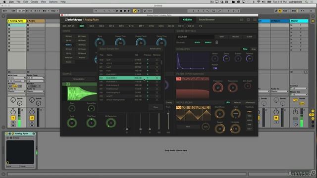Enable the KEY map mode switch

(285, 11)
